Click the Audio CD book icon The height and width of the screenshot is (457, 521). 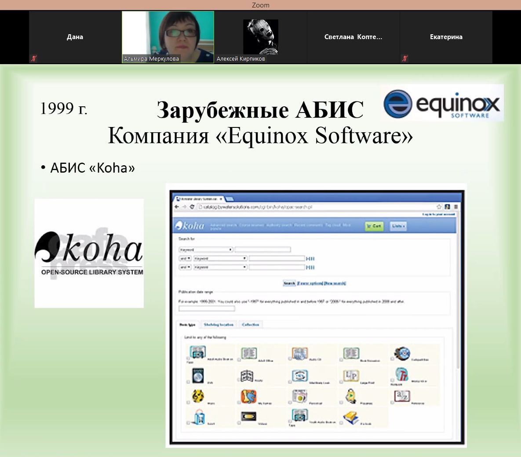tap(300, 353)
